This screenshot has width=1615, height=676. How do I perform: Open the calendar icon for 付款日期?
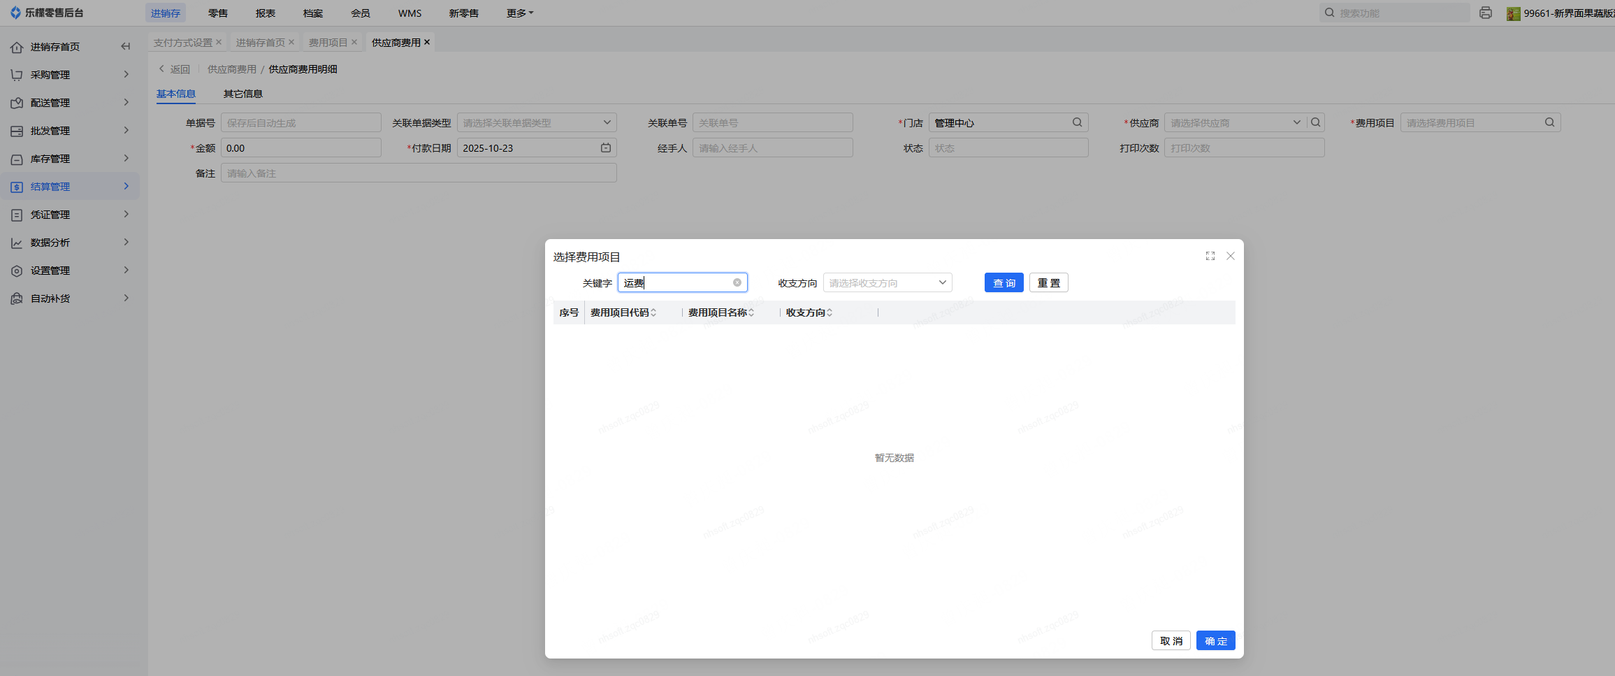605,148
